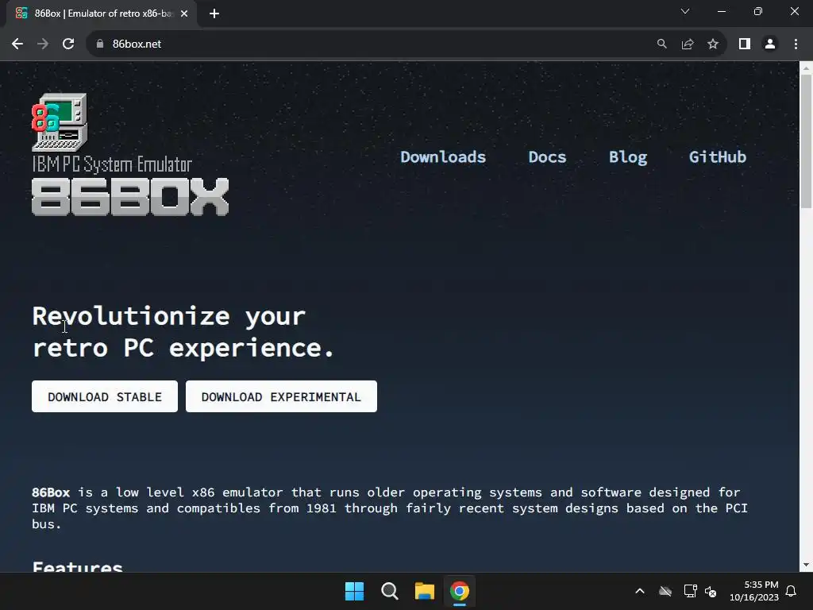The height and width of the screenshot is (610, 813).
Task: Open File Explorer from taskbar
Action: click(425, 591)
